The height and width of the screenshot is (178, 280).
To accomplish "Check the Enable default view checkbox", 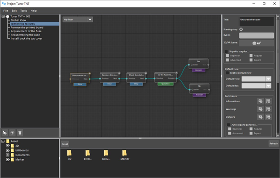I will tap(227, 73).
